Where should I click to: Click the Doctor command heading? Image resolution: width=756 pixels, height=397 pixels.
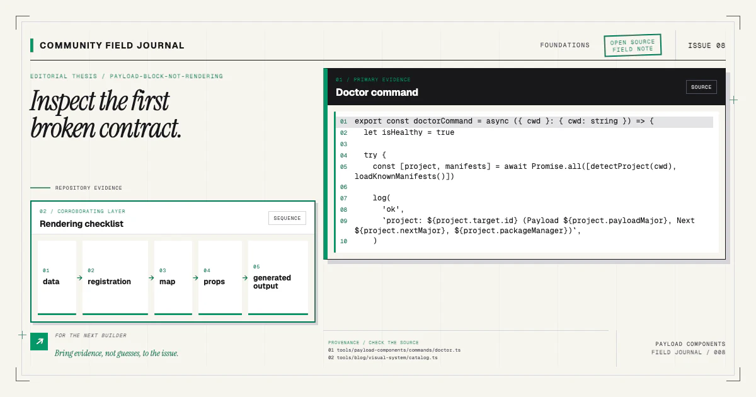(x=377, y=92)
